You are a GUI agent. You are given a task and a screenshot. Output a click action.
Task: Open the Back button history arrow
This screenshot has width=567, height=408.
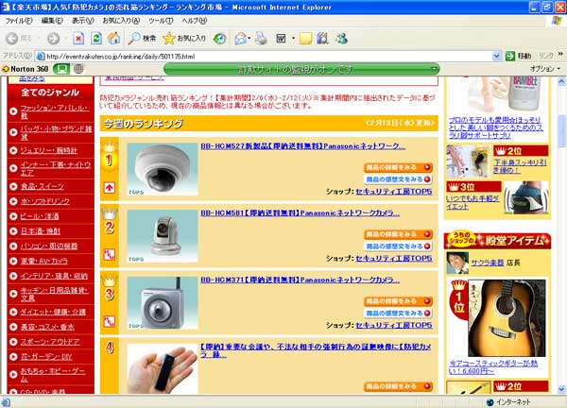pos(39,38)
